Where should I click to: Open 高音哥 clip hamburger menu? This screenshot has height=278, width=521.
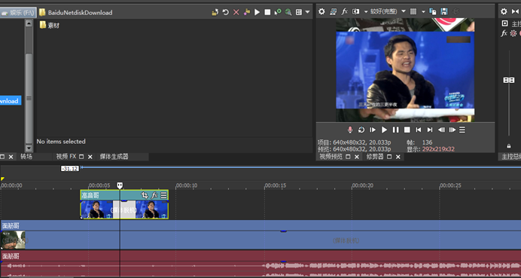[164, 195]
